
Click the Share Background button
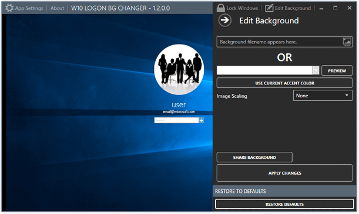tap(254, 157)
